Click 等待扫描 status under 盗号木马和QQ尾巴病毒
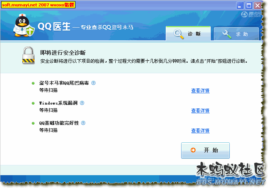The width and height of the screenshot is (268, 188). click(49, 90)
